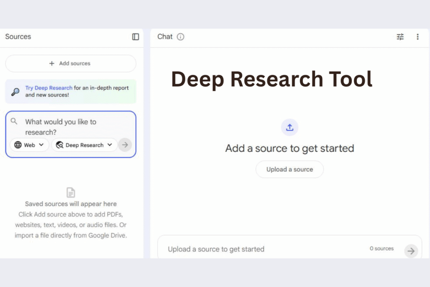Screen dimensions: 430x287
Task: Click the plus icon in Add sources
Action: tap(52, 63)
